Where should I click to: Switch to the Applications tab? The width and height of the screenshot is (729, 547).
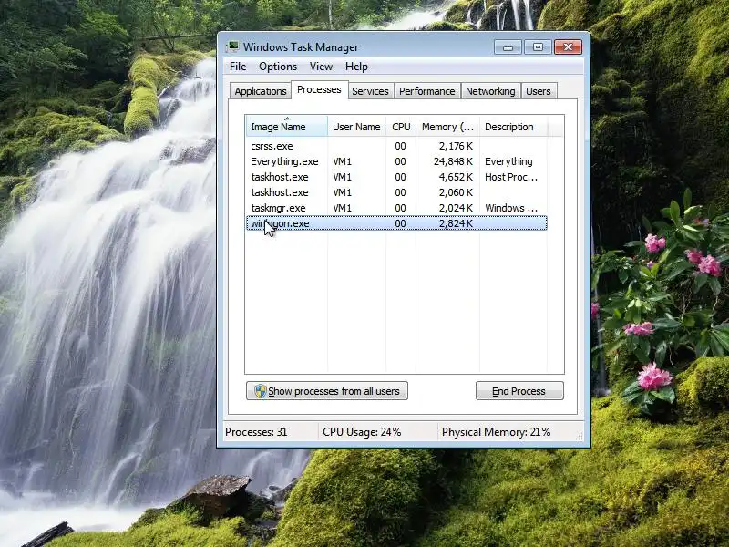coord(261,91)
